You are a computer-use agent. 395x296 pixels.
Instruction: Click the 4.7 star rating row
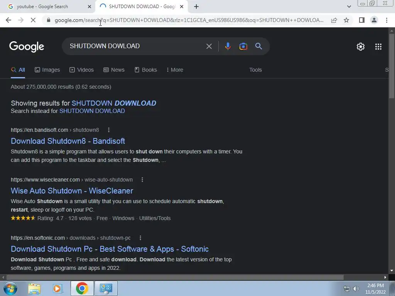[91, 218]
